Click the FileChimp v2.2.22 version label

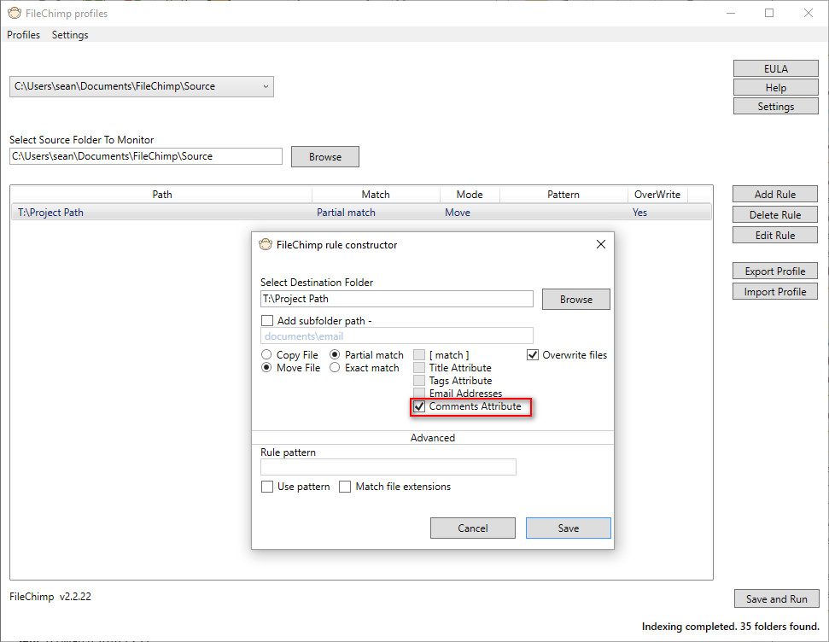pos(50,597)
